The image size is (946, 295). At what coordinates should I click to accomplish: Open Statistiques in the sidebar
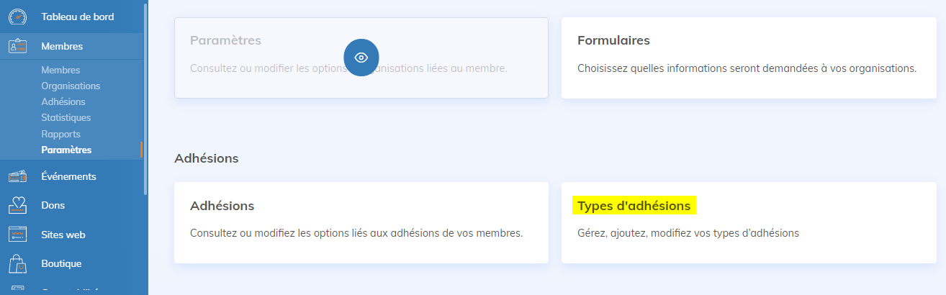tap(66, 117)
